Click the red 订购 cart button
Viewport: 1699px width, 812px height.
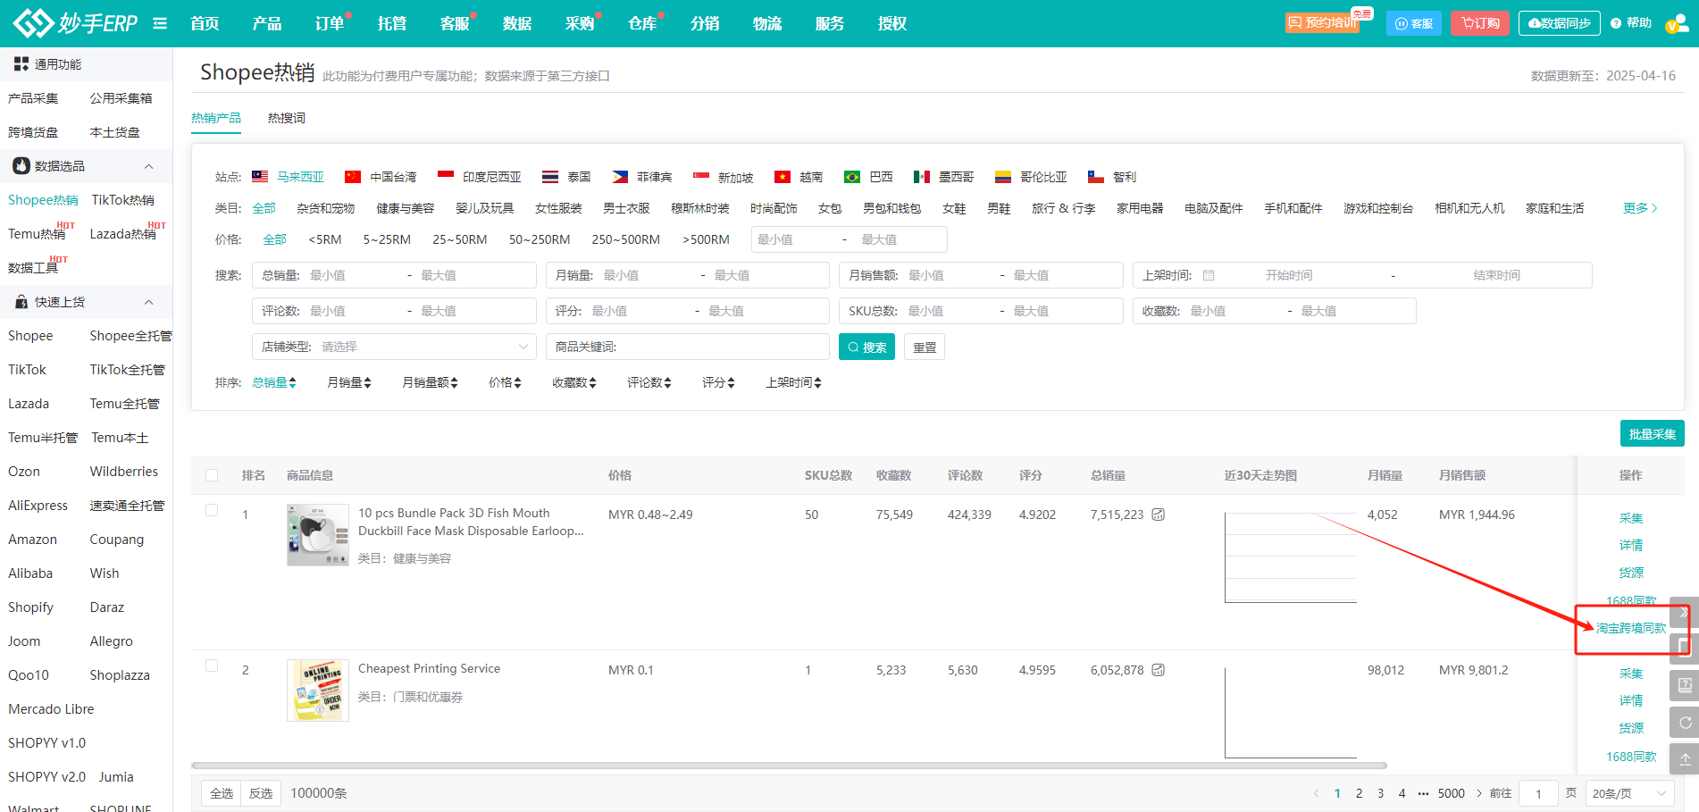coord(1480,23)
